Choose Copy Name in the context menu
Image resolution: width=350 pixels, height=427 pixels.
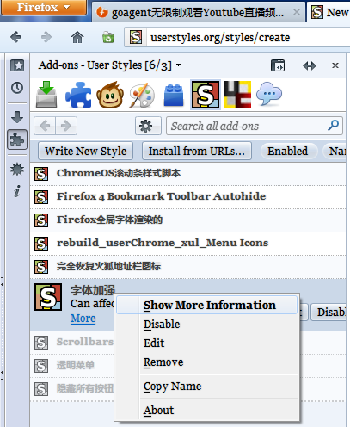coord(206,386)
